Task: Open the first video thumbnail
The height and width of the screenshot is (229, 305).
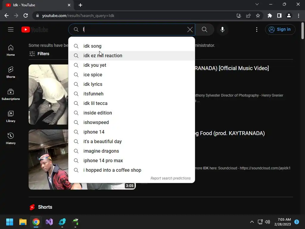Action: pyautogui.click(x=49, y=95)
